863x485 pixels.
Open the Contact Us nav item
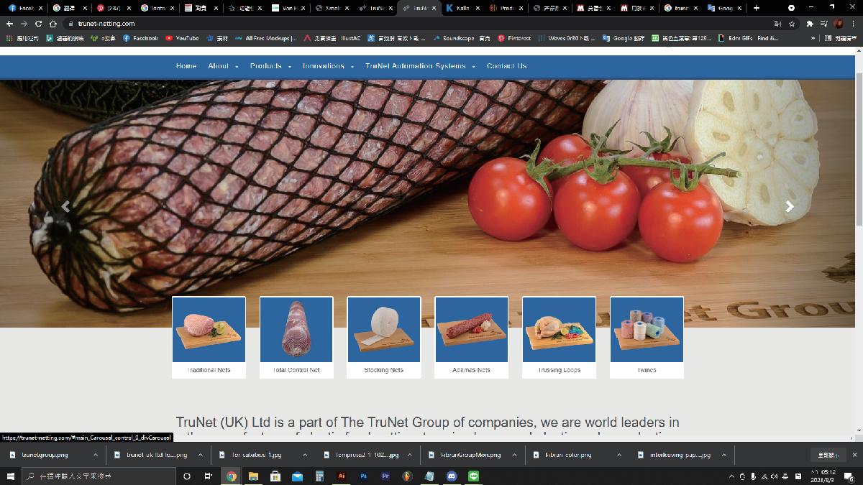point(506,66)
